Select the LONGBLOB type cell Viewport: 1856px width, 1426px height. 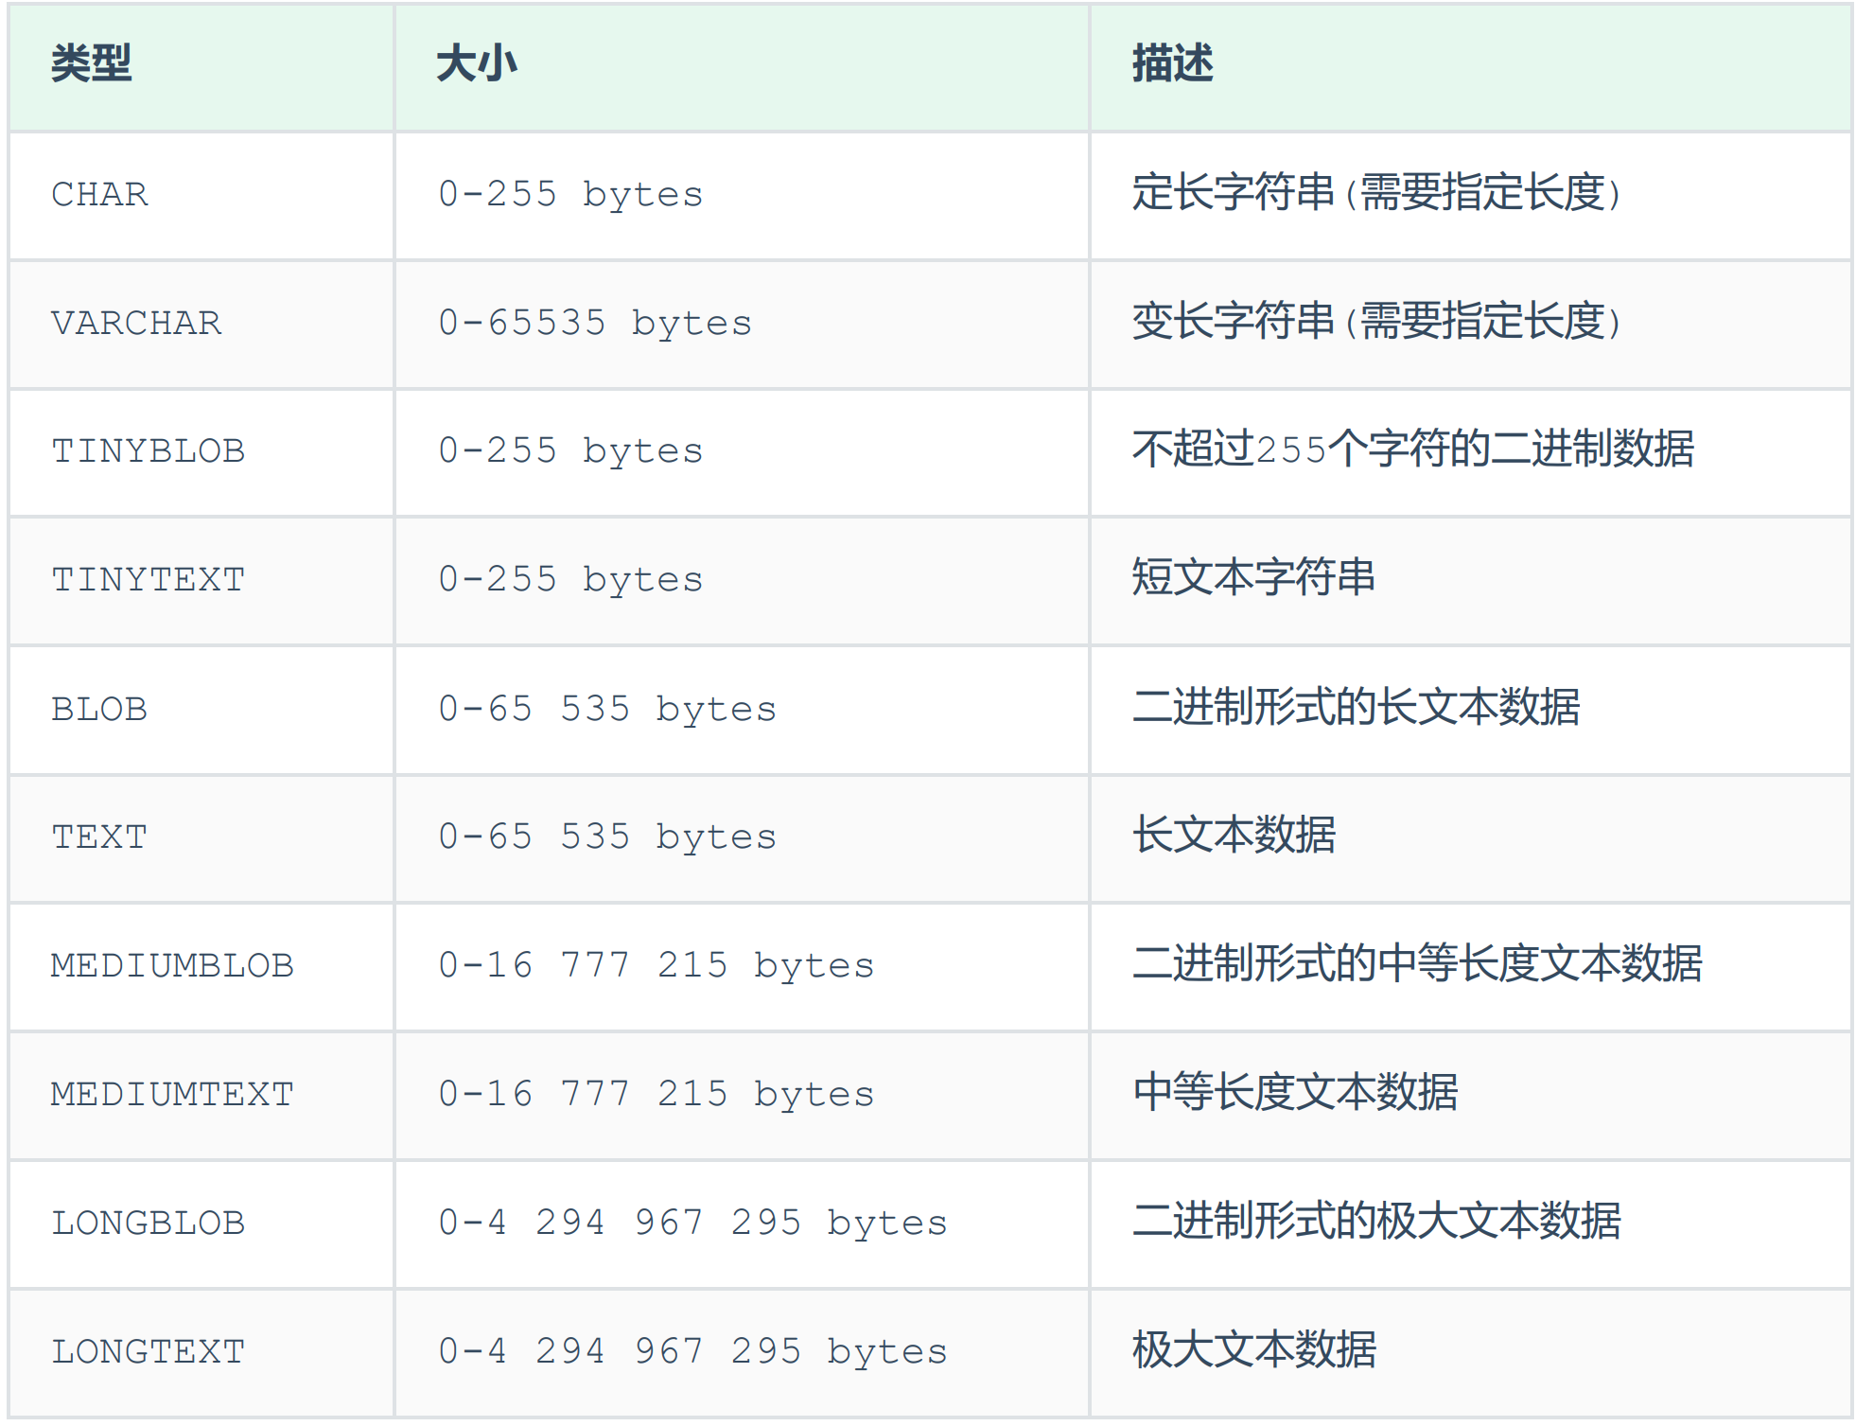point(149,1223)
